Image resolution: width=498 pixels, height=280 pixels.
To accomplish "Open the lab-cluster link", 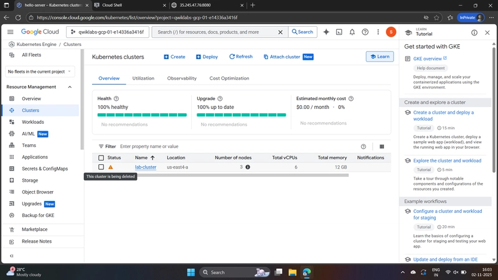I will 146,167.
